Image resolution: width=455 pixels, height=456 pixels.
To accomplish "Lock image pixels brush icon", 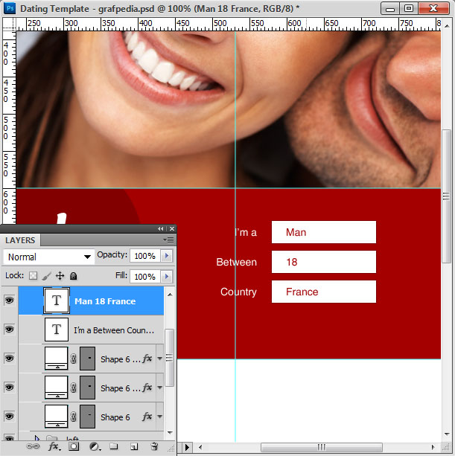I will coord(47,276).
